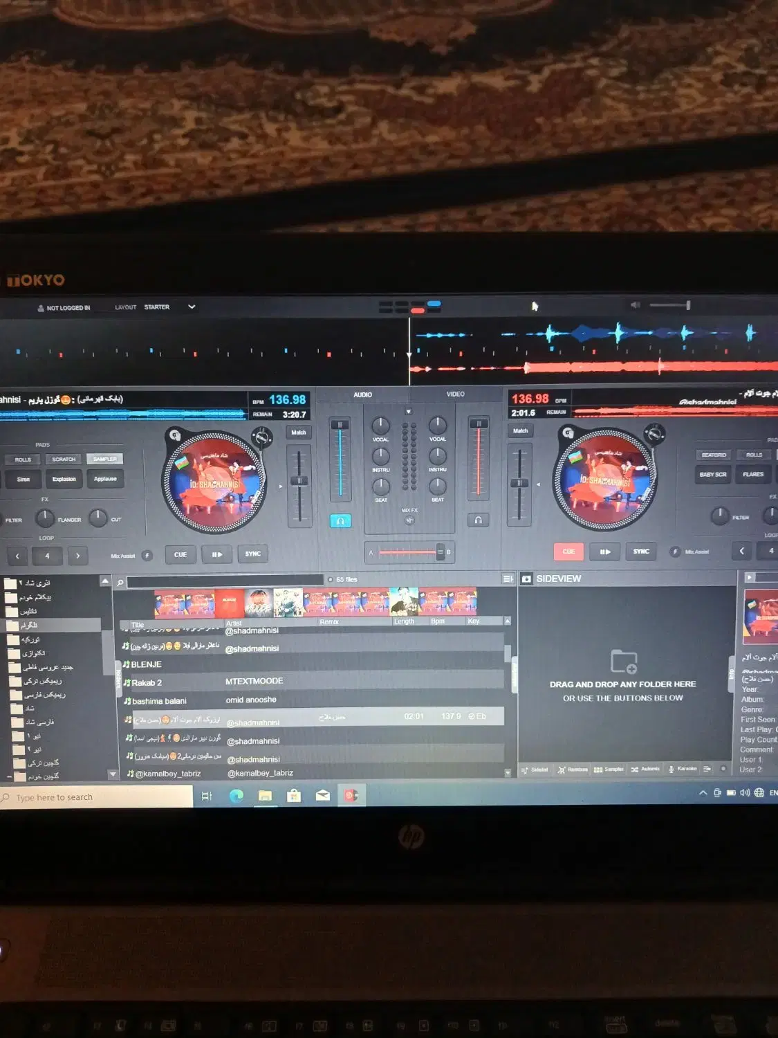The height and width of the screenshot is (1038, 778).
Task: Select the bashima balani track
Action: tap(313, 700)
